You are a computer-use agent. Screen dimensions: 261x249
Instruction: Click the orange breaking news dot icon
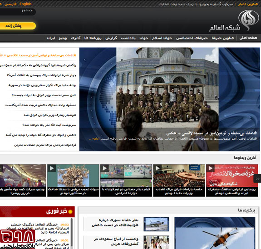click(70, 211)
